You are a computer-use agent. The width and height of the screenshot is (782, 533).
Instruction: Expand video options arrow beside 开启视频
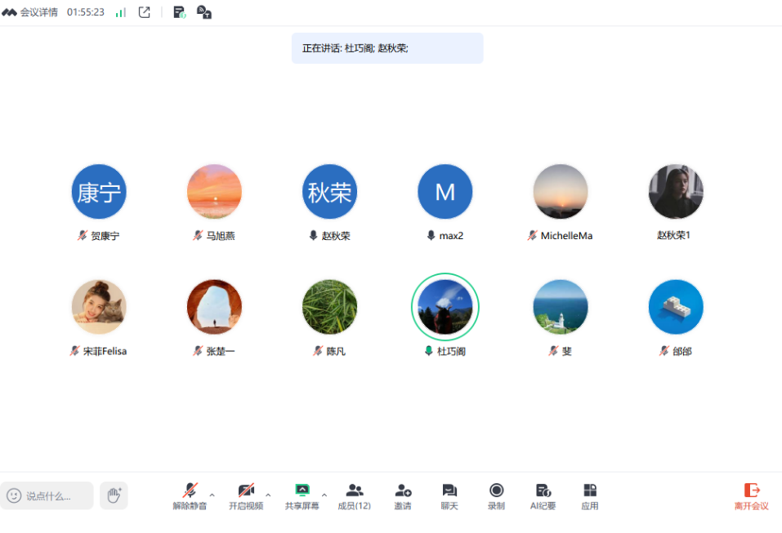click(268, 495)
